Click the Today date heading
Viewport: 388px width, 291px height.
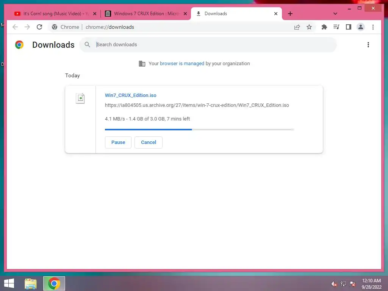point(72,75)
